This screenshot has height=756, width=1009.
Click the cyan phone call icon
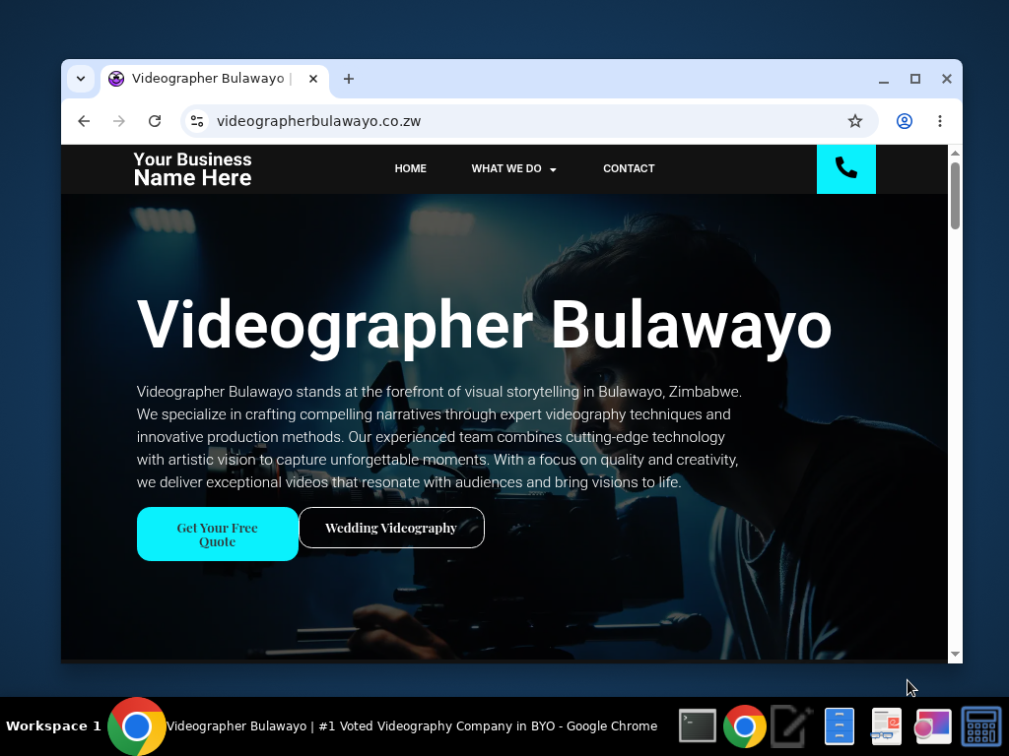click(x=845, y=168)
